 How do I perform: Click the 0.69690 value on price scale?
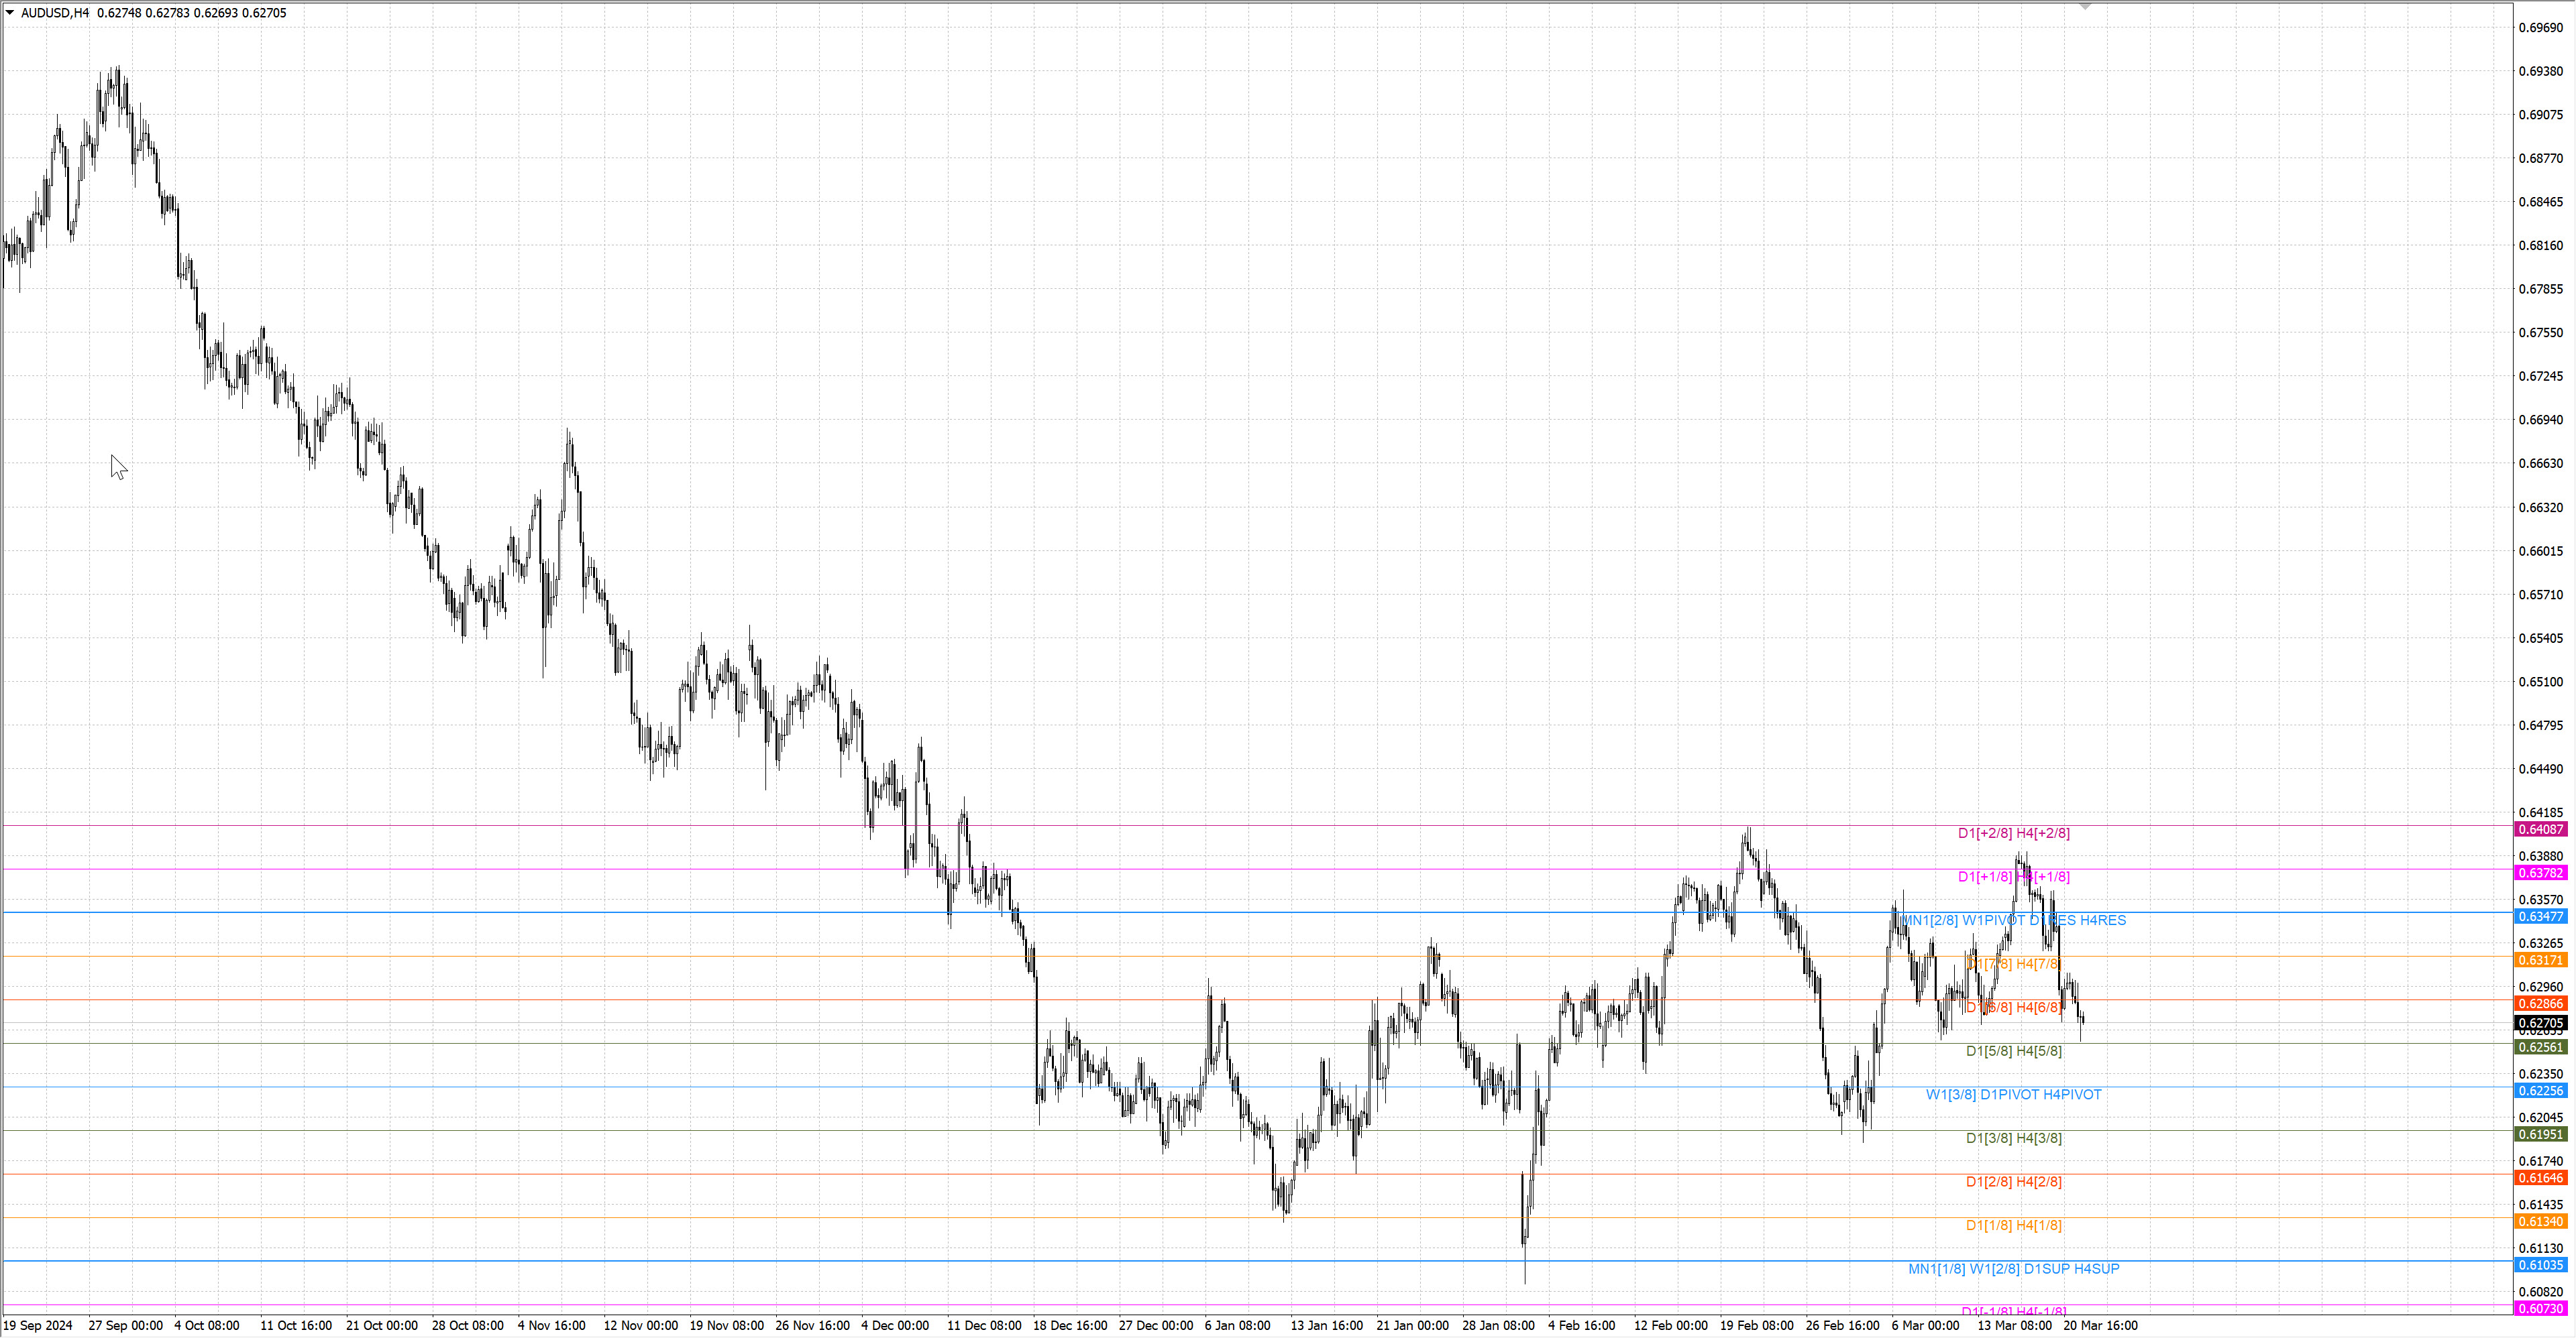pos(2540,28)
